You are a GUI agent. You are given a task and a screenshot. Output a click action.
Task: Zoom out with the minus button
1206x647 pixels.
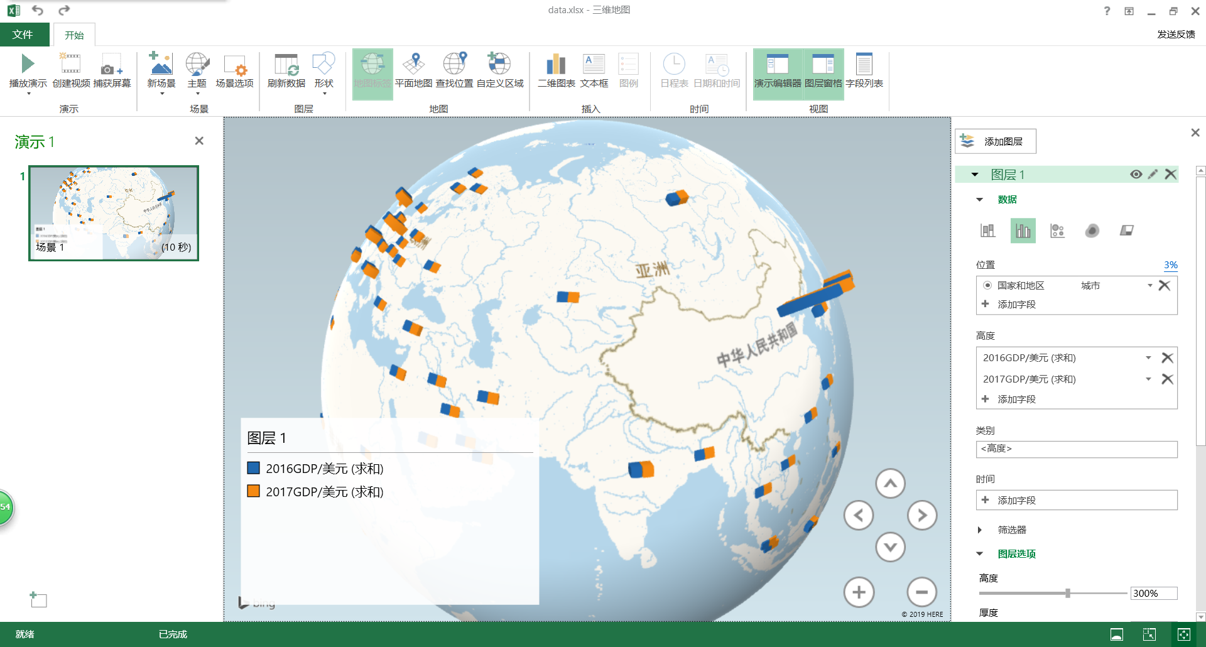[922, 592]
